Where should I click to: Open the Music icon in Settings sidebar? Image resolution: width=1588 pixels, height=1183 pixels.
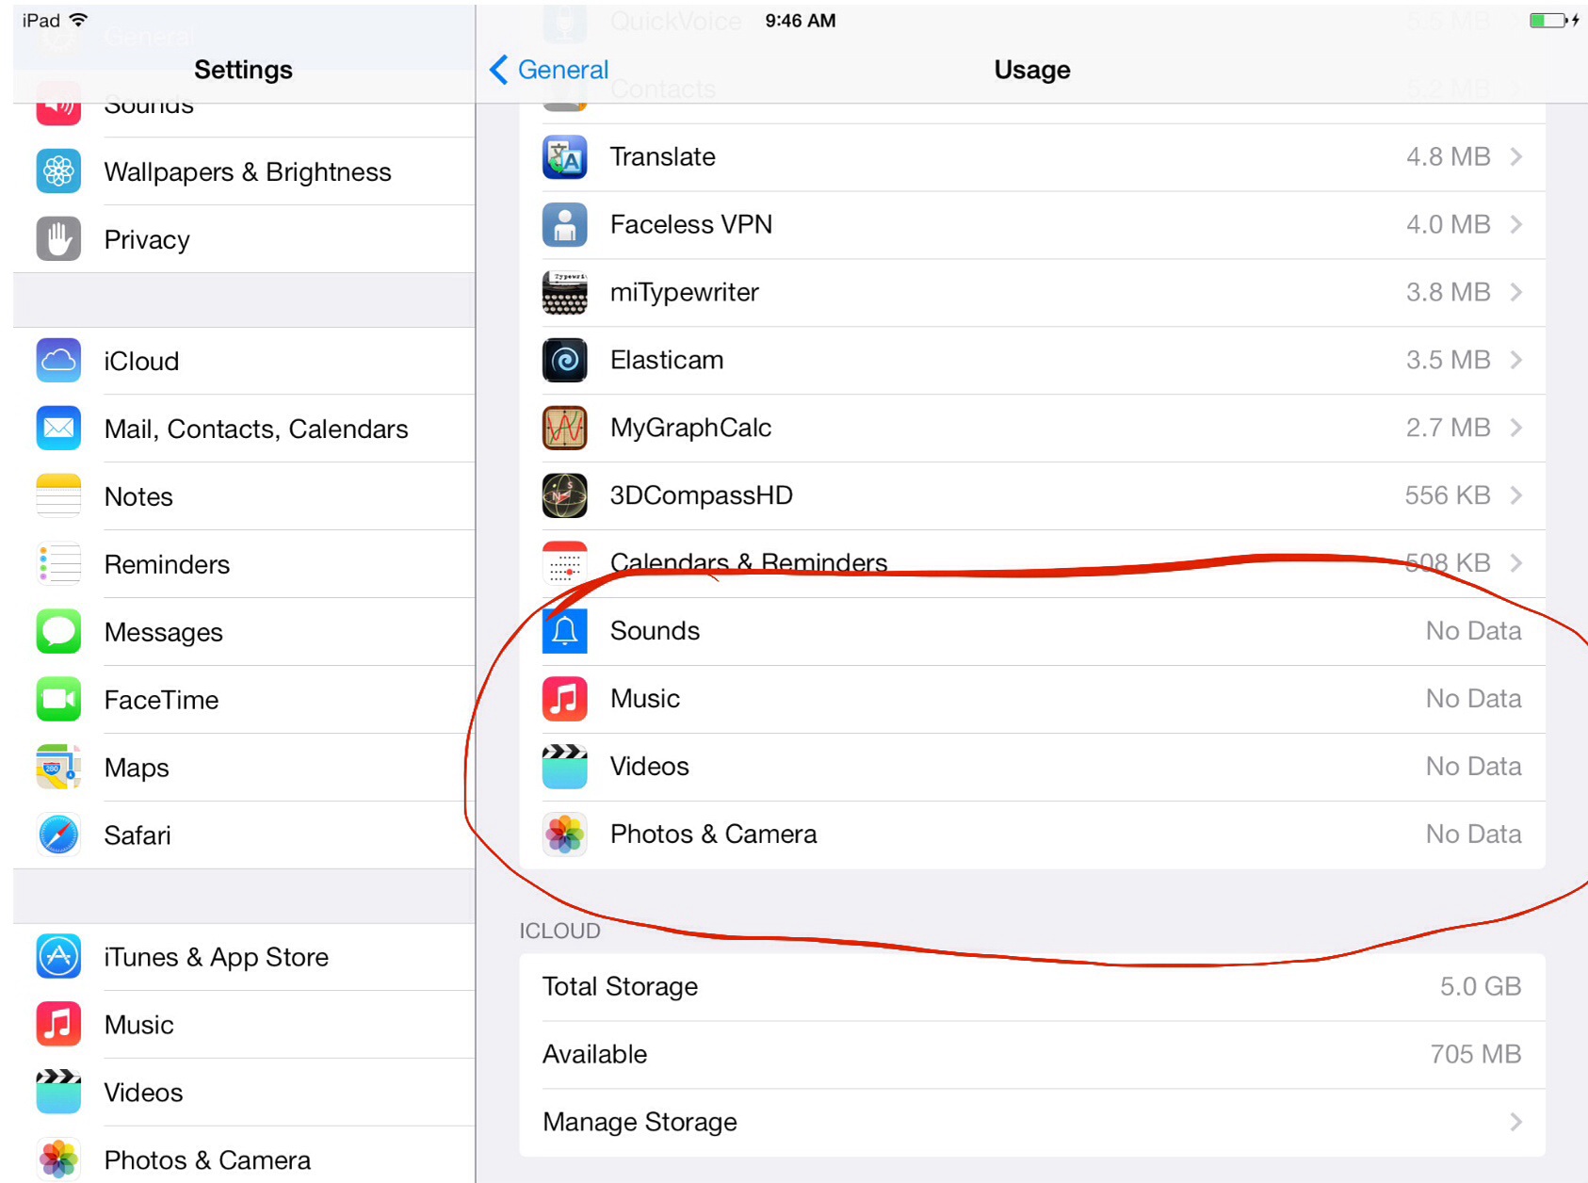point(58,1025)
